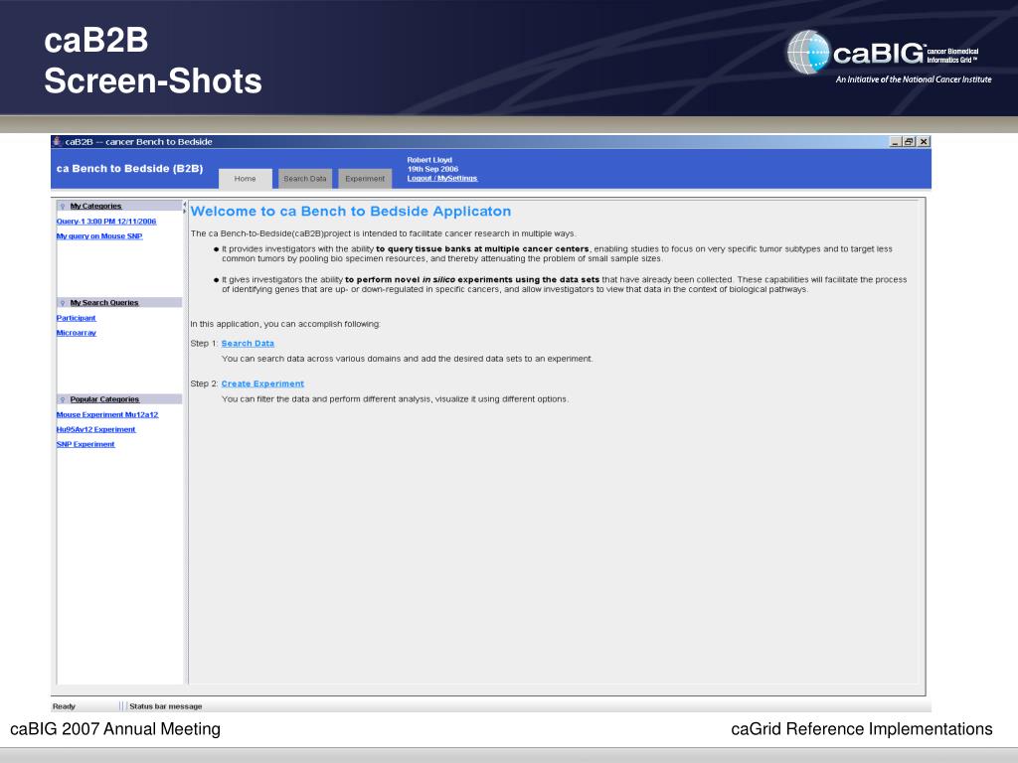The image size is (1018, 763).
Task: Click the Logout / MySettings link
Action: (x=442, y=179)
